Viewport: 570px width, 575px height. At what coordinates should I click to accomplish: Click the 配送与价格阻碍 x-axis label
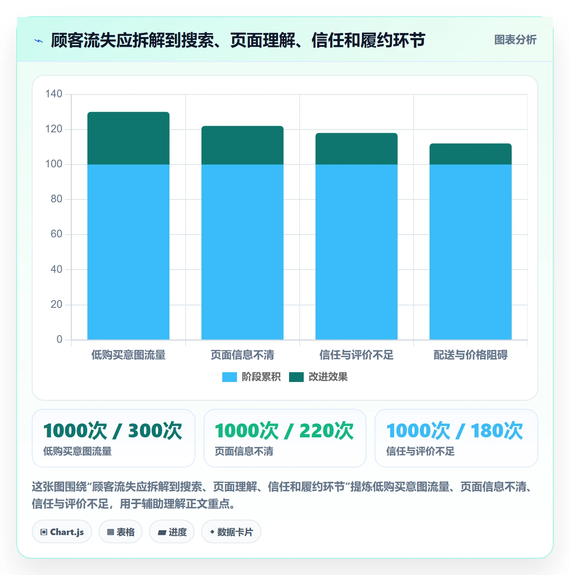click(x=470, y=355)
